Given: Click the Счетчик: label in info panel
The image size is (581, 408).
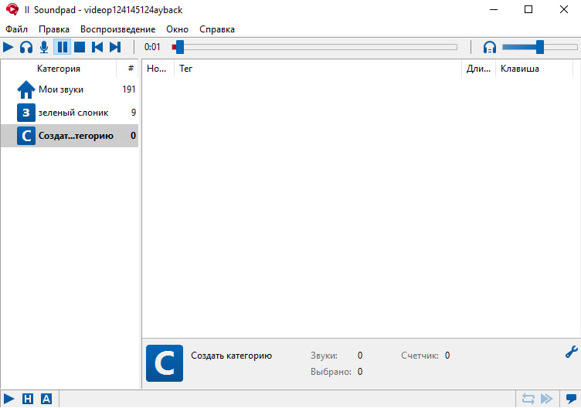Looking at the screenshot, I should 420,356.
